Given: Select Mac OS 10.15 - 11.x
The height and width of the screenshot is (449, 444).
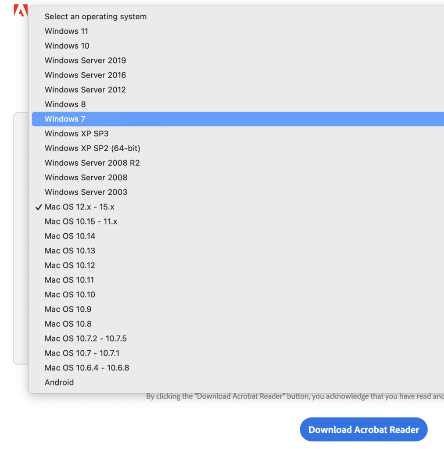Looking at the screenshot, I should (81, 221).
